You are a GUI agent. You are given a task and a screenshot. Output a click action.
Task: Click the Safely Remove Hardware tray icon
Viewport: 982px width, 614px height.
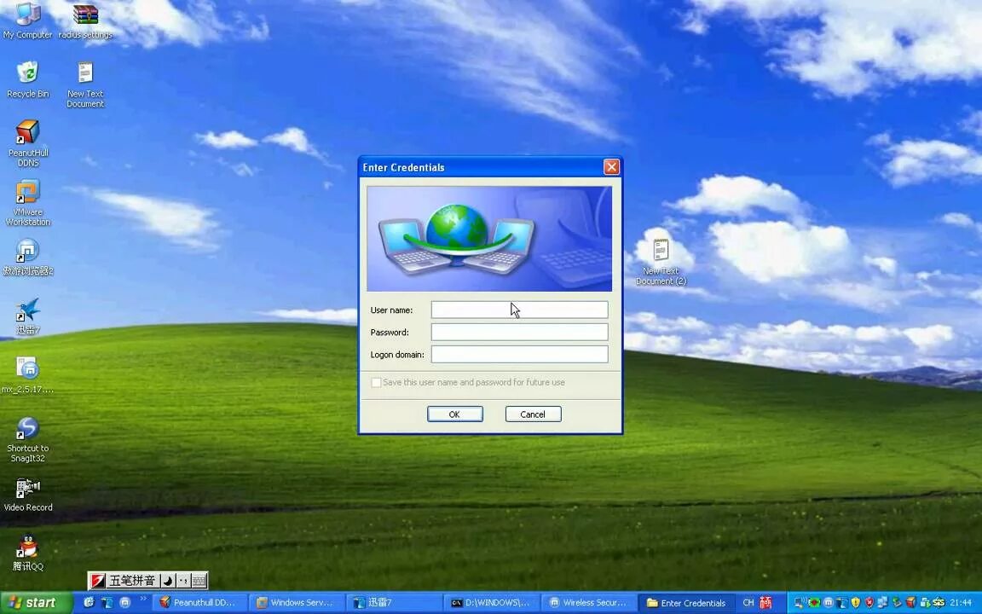point(897,603)
